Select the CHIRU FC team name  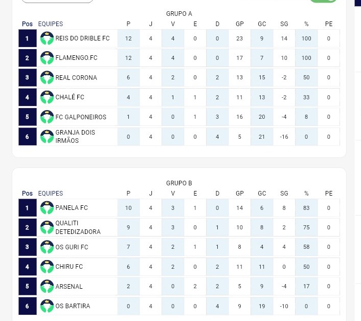(69, 267)
